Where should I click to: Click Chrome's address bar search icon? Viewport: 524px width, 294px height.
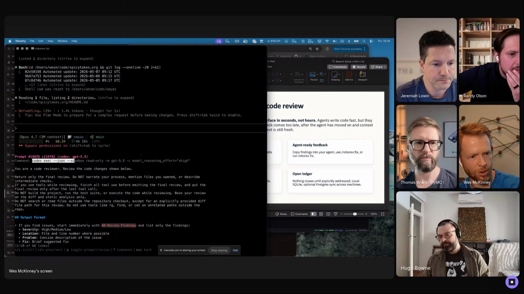coord(310,49)
